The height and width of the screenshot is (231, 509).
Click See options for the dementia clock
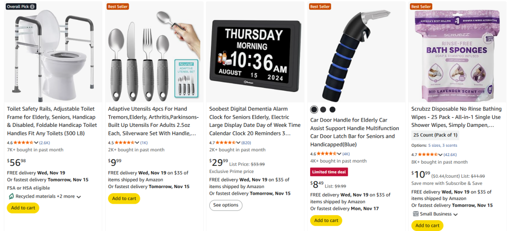click(226, 205)
